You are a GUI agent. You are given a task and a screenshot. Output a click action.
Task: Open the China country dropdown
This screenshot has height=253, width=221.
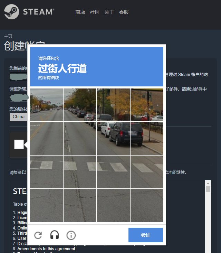pyautogui.click(x=19, y=117)
